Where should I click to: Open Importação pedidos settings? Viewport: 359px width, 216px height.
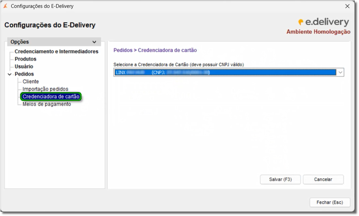coord(45,89)
